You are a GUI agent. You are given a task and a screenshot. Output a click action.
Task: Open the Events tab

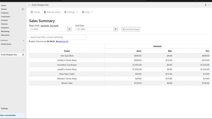point(35,12)
